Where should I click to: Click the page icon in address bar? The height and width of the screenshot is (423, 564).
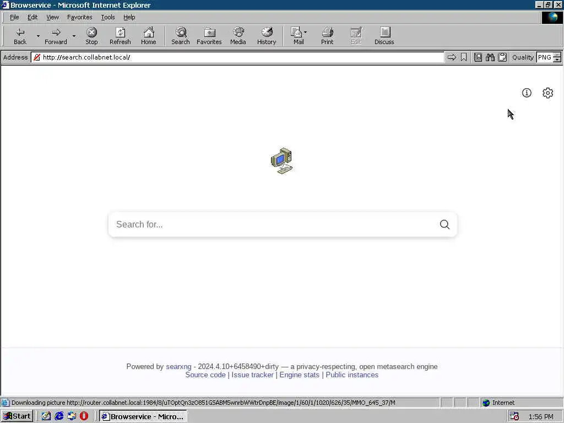click(37, 57)
